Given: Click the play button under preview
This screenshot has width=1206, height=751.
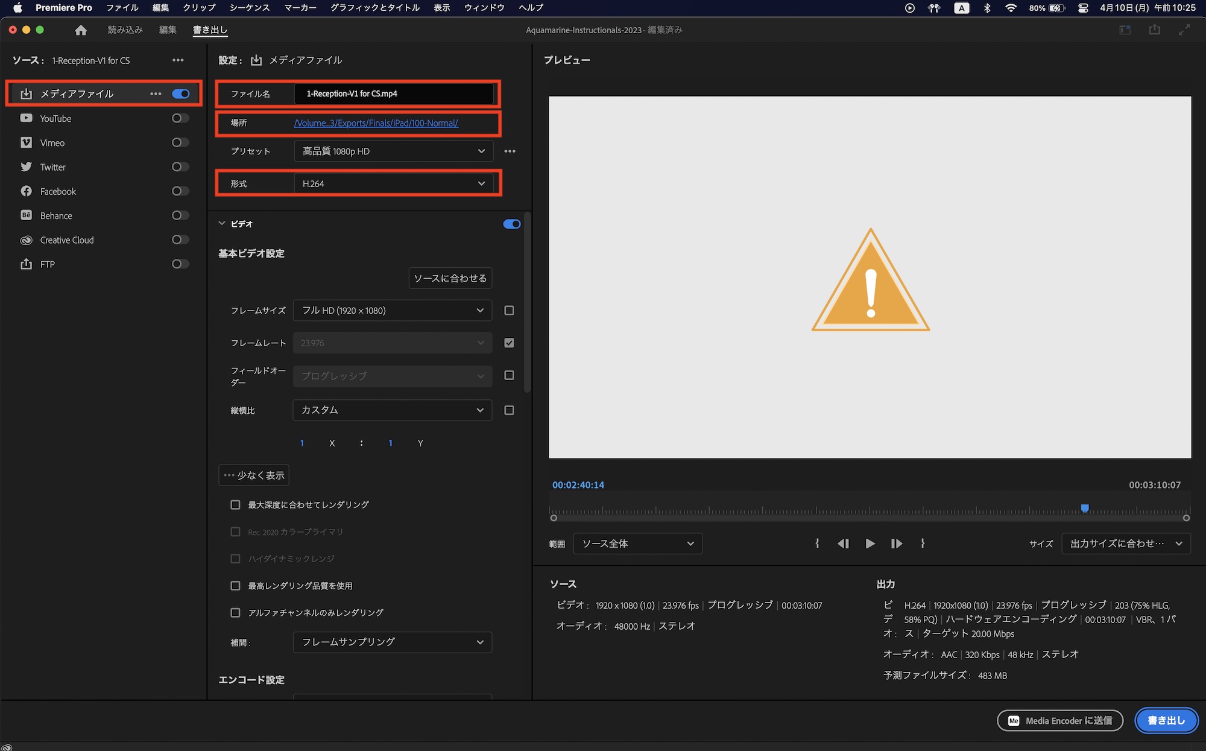Looking at the screenshot, I should 870,543.
